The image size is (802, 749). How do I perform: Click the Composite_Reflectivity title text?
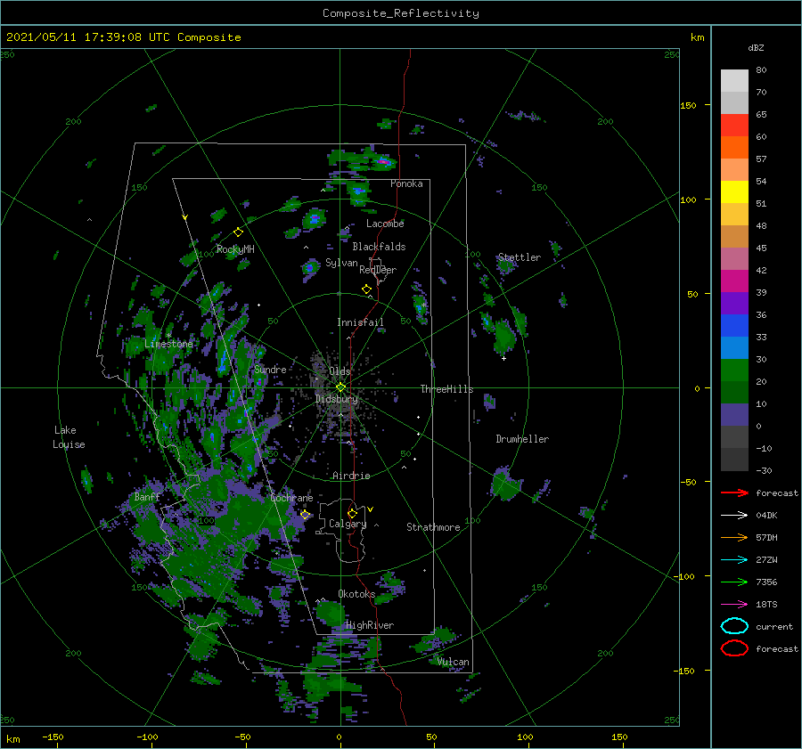401,13
